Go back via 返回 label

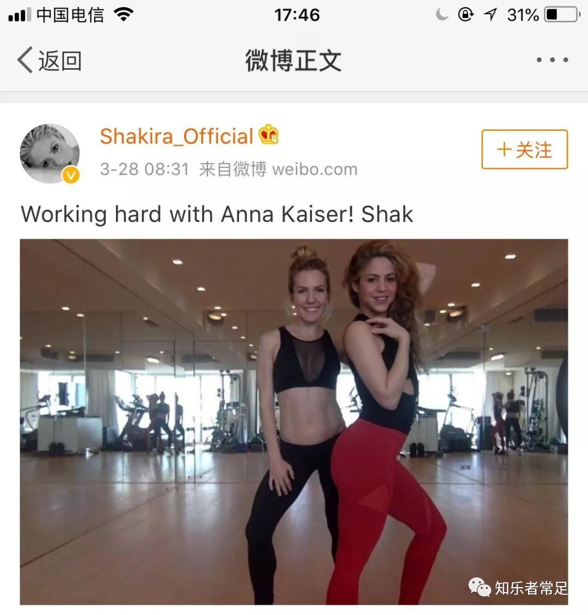pos(59,61)
